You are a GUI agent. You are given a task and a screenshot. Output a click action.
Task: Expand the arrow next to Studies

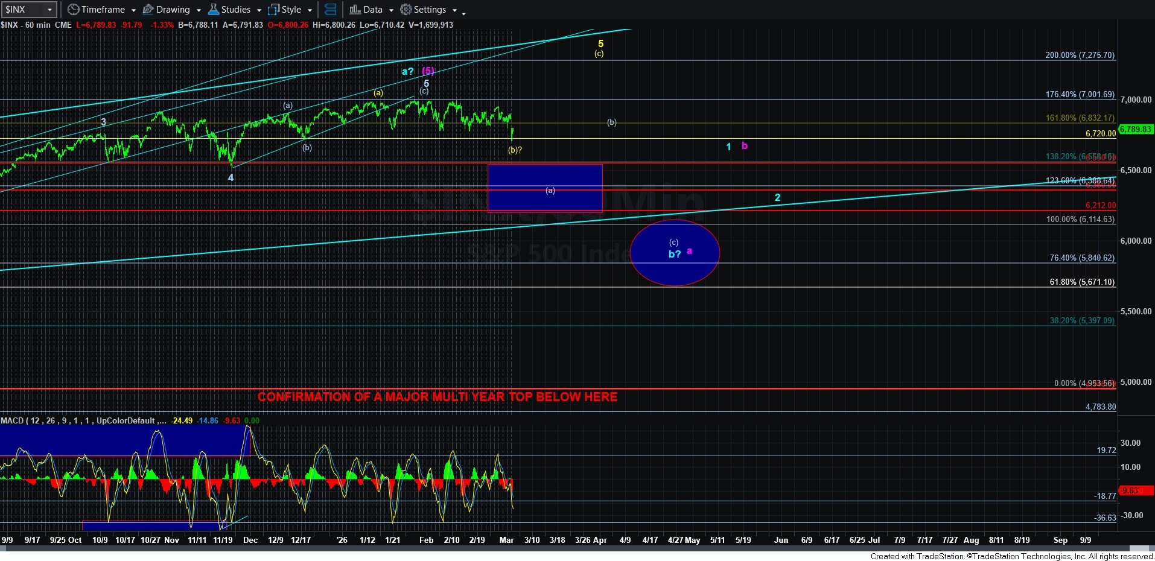click(259, 10)
